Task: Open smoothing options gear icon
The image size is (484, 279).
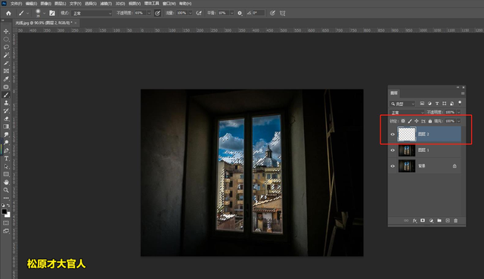Action: [240, 14]
